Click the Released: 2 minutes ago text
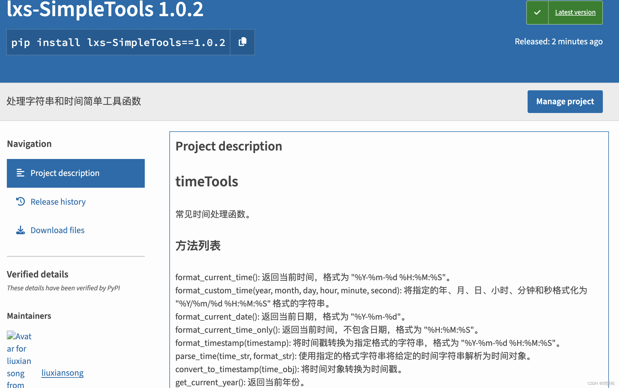 [x=559, y=42]
